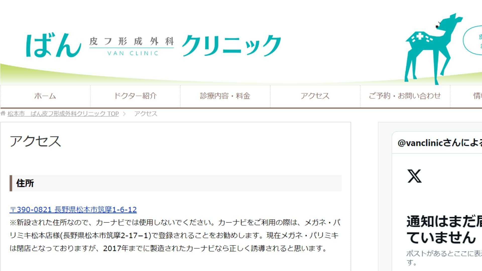Open the ご予約・お問い合わせ menu item
The height and width of the screenshot is (271, 482).
[405, 96]
